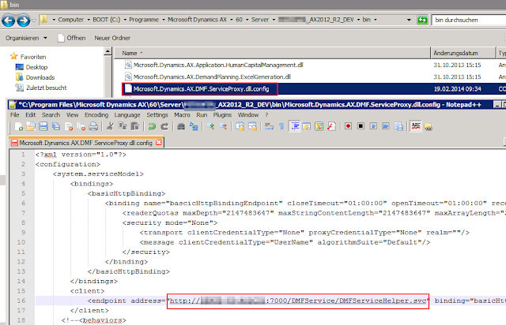Click the Computer breadcrumb in address bar

coord(70,20)
